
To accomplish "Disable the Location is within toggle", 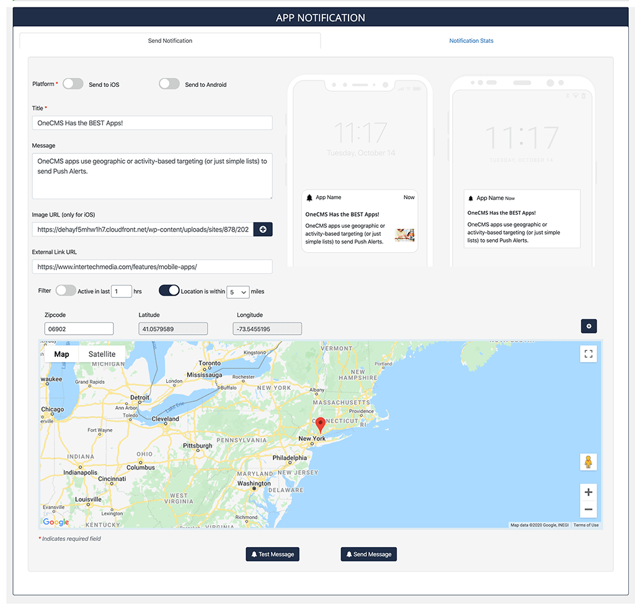I will (169, 291).
